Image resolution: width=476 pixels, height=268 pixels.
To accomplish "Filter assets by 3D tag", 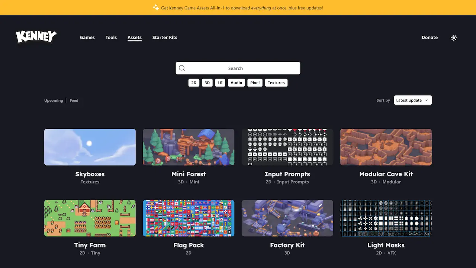I will click(207, 83).
